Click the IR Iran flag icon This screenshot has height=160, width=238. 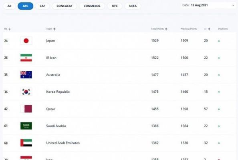(x=26, y=58)
